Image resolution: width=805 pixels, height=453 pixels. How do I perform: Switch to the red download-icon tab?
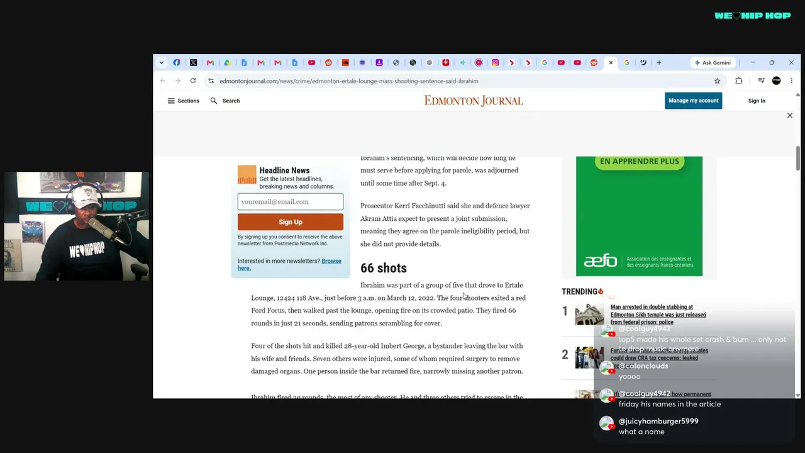click(x=446, y=63)
